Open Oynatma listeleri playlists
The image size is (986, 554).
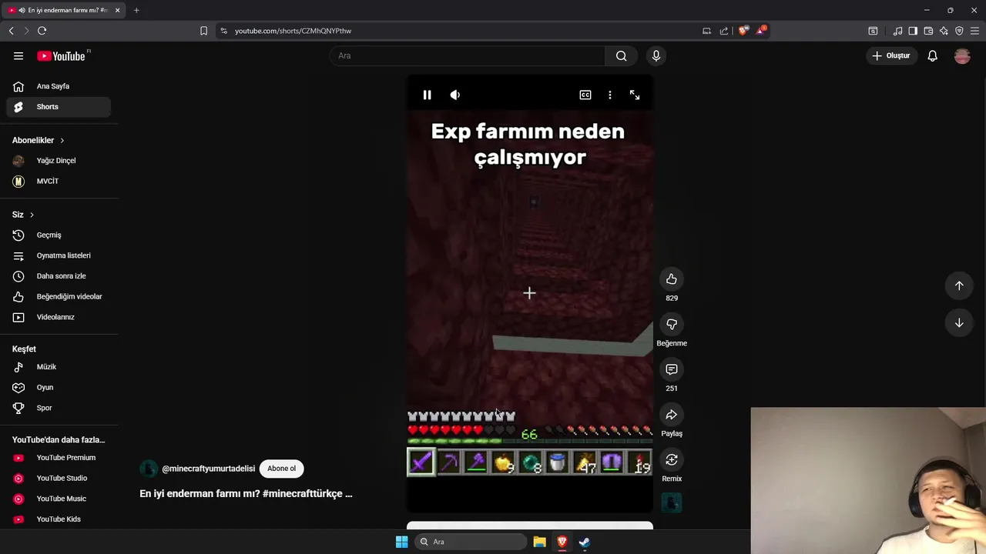(x=59, y=255)
